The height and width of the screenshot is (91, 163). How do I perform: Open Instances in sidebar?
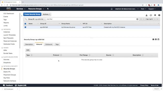click(7, 32)
